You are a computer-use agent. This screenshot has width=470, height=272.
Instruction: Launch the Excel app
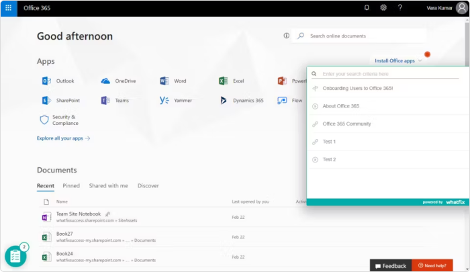click(x=232, y=81)
